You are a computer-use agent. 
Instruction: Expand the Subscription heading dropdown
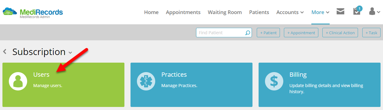pos(70,53)
